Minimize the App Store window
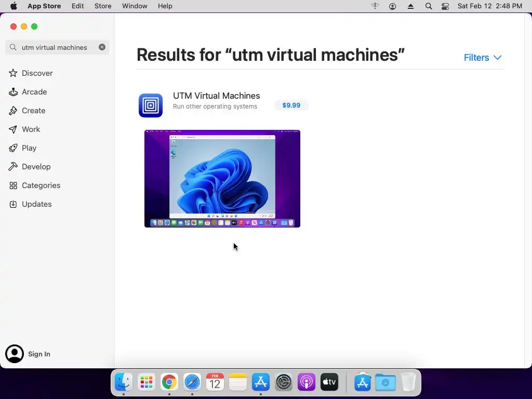This screenshot has height=399, width=532. click(24, 26)
